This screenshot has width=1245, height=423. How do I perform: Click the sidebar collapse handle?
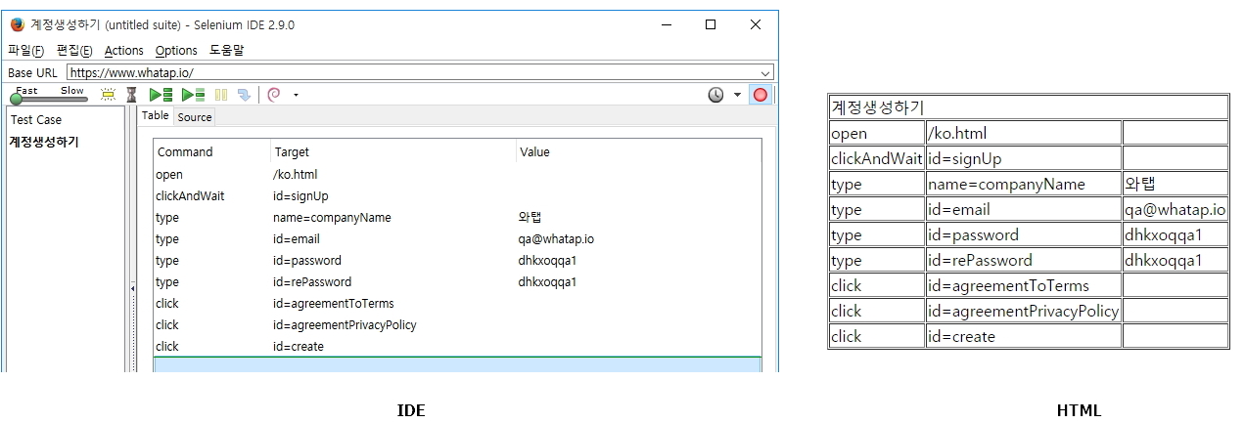[x=133, y=287]
